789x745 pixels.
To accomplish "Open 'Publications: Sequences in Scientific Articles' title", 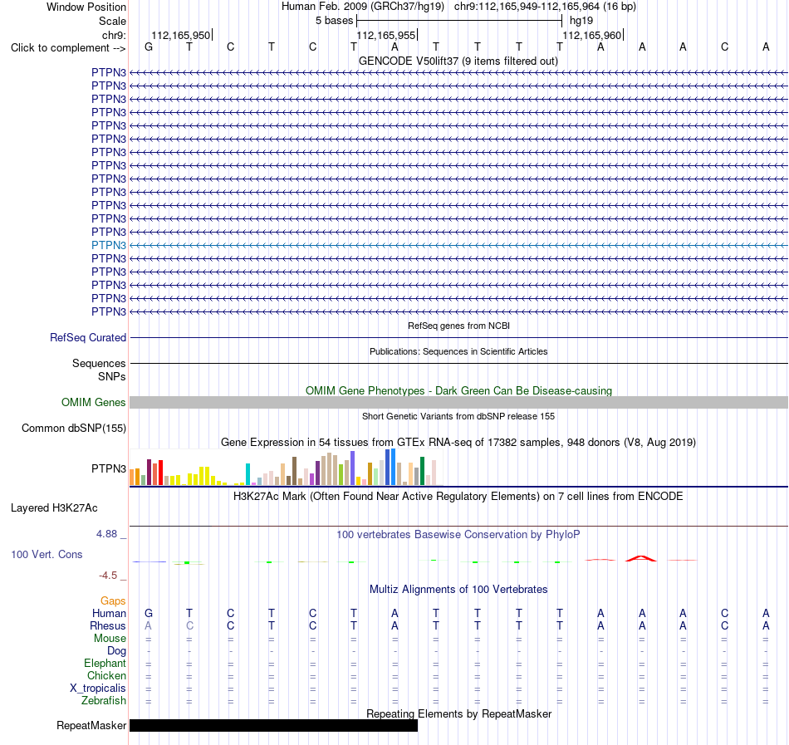I will click(x=458, y=351).
